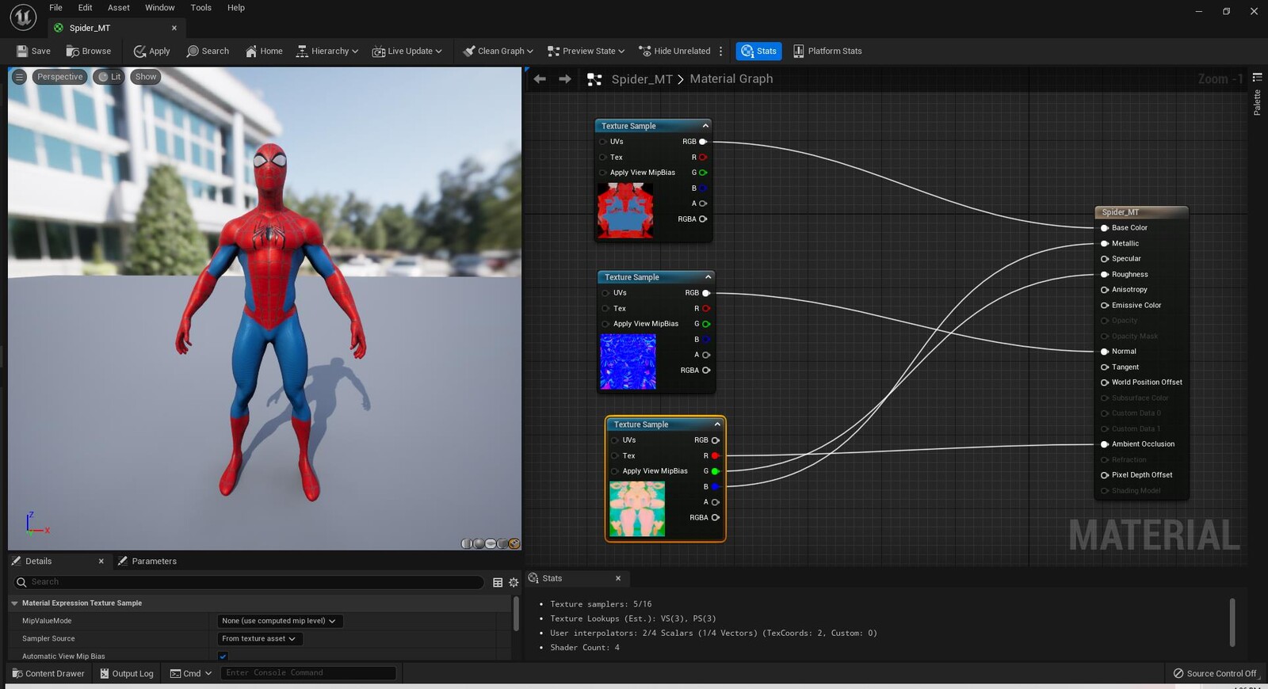The image size is (1268, 689).
Task: Open Sampler Source dropdown
Action: [260, 638]
